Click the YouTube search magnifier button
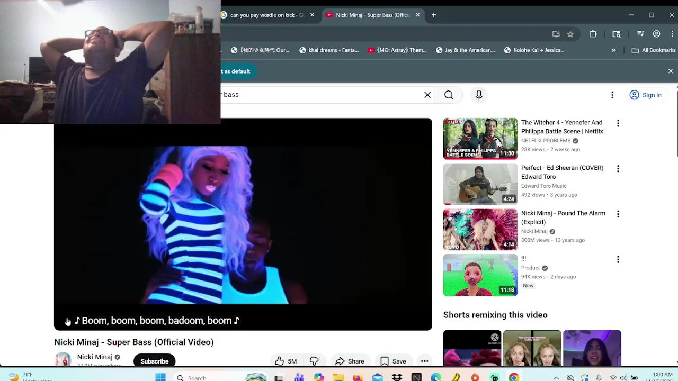Image resolution: width=678 pixels, height=381 pixels. (449, 95)
